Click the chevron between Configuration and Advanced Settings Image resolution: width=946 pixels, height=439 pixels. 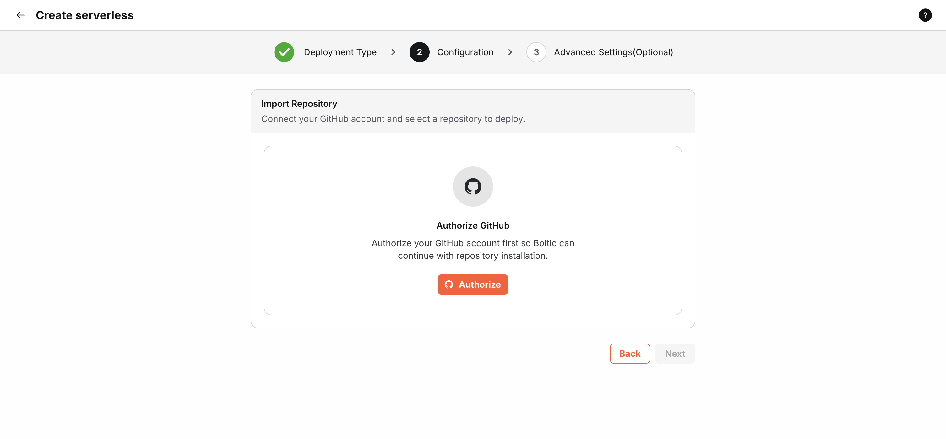(x=510, y=52)
